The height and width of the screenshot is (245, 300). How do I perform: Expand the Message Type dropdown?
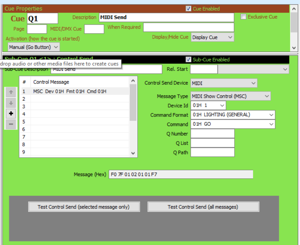click(x=231, y=96)
